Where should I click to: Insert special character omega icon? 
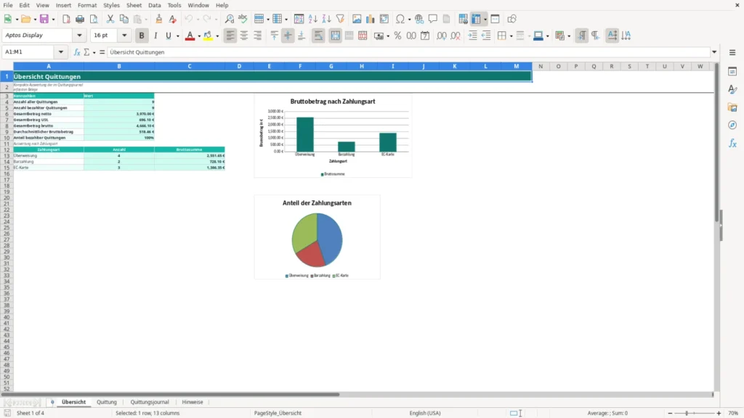(x=400, y=19)
